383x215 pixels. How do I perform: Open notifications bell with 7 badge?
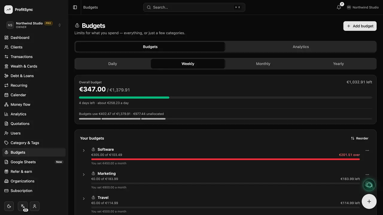pyautogui.click(x=339, y=7)
